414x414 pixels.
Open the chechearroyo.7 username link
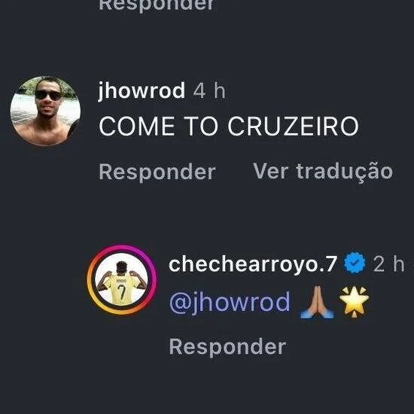click(x=253, y=264)
